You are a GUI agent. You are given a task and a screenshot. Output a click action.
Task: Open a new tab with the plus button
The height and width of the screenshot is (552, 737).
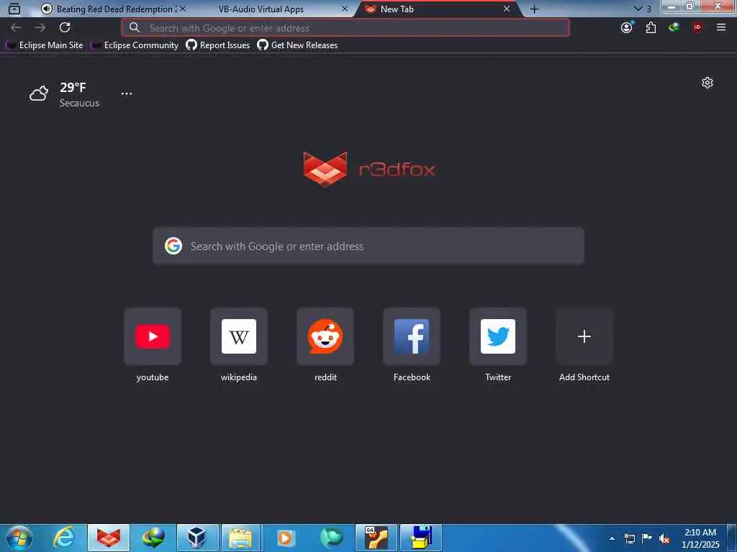[x=535, y=9]
